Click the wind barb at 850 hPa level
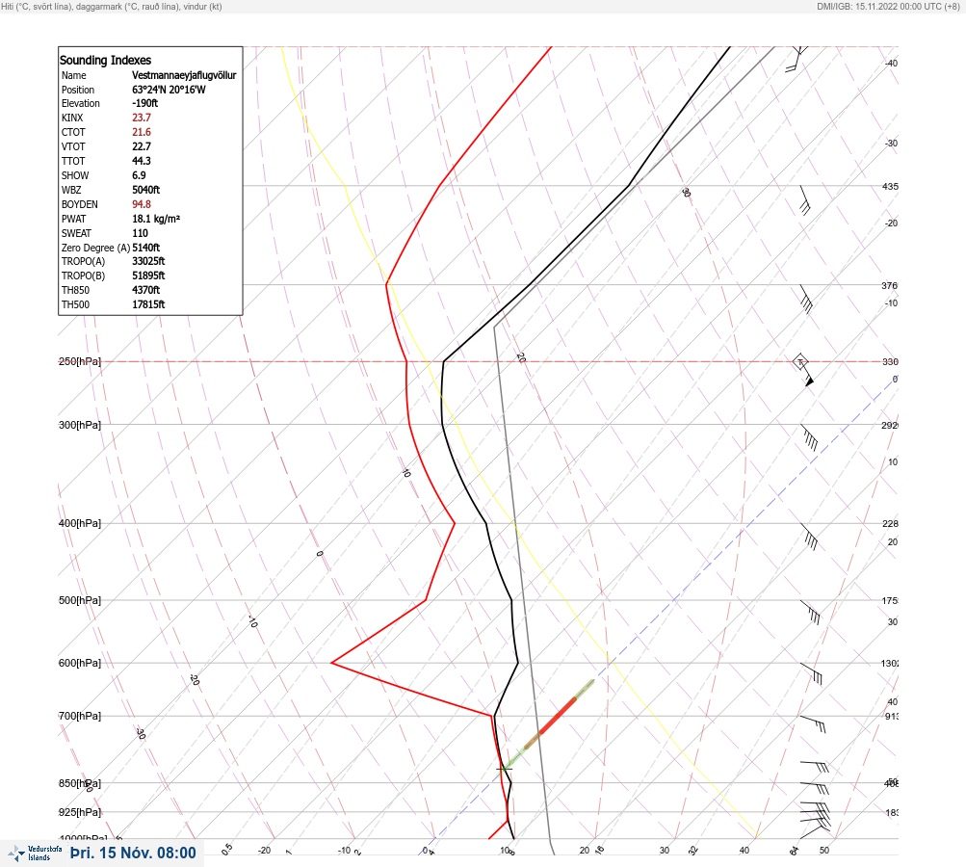 [x=815, y=787]
